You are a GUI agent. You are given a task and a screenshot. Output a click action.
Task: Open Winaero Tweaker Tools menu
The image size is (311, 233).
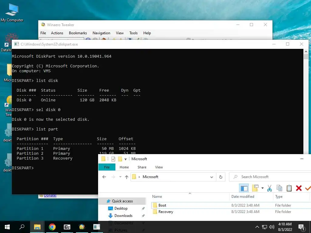click(x=133, y=33)
